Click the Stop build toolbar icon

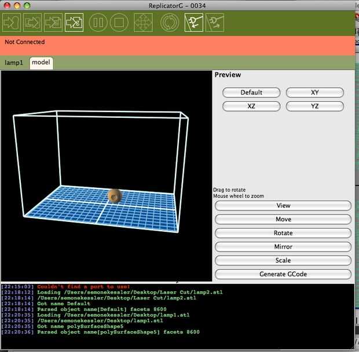click(x=119, y=23)
